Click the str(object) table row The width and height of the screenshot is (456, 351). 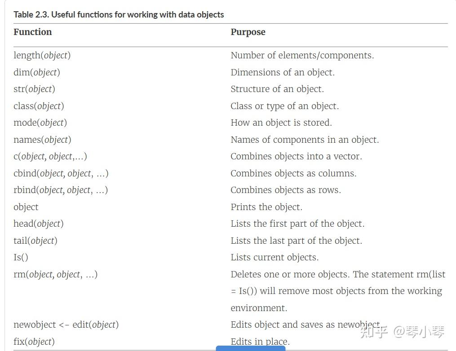pos(230,89)
